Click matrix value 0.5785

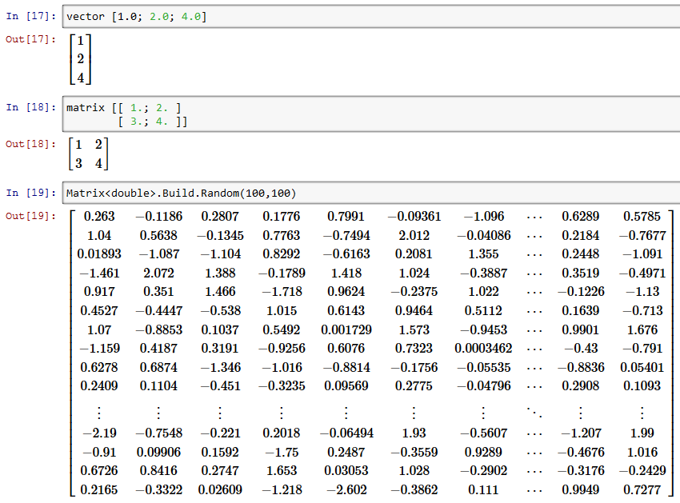click(x=642, y=217)
